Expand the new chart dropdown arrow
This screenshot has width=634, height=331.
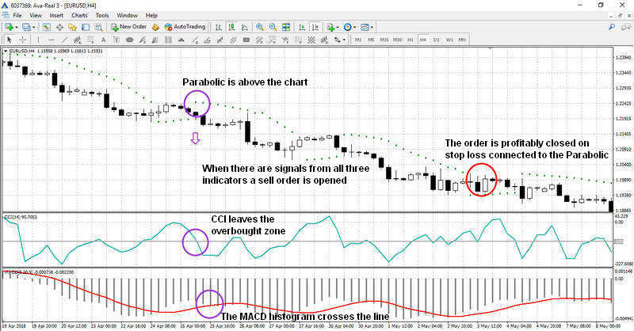click(x=17, y=27)
